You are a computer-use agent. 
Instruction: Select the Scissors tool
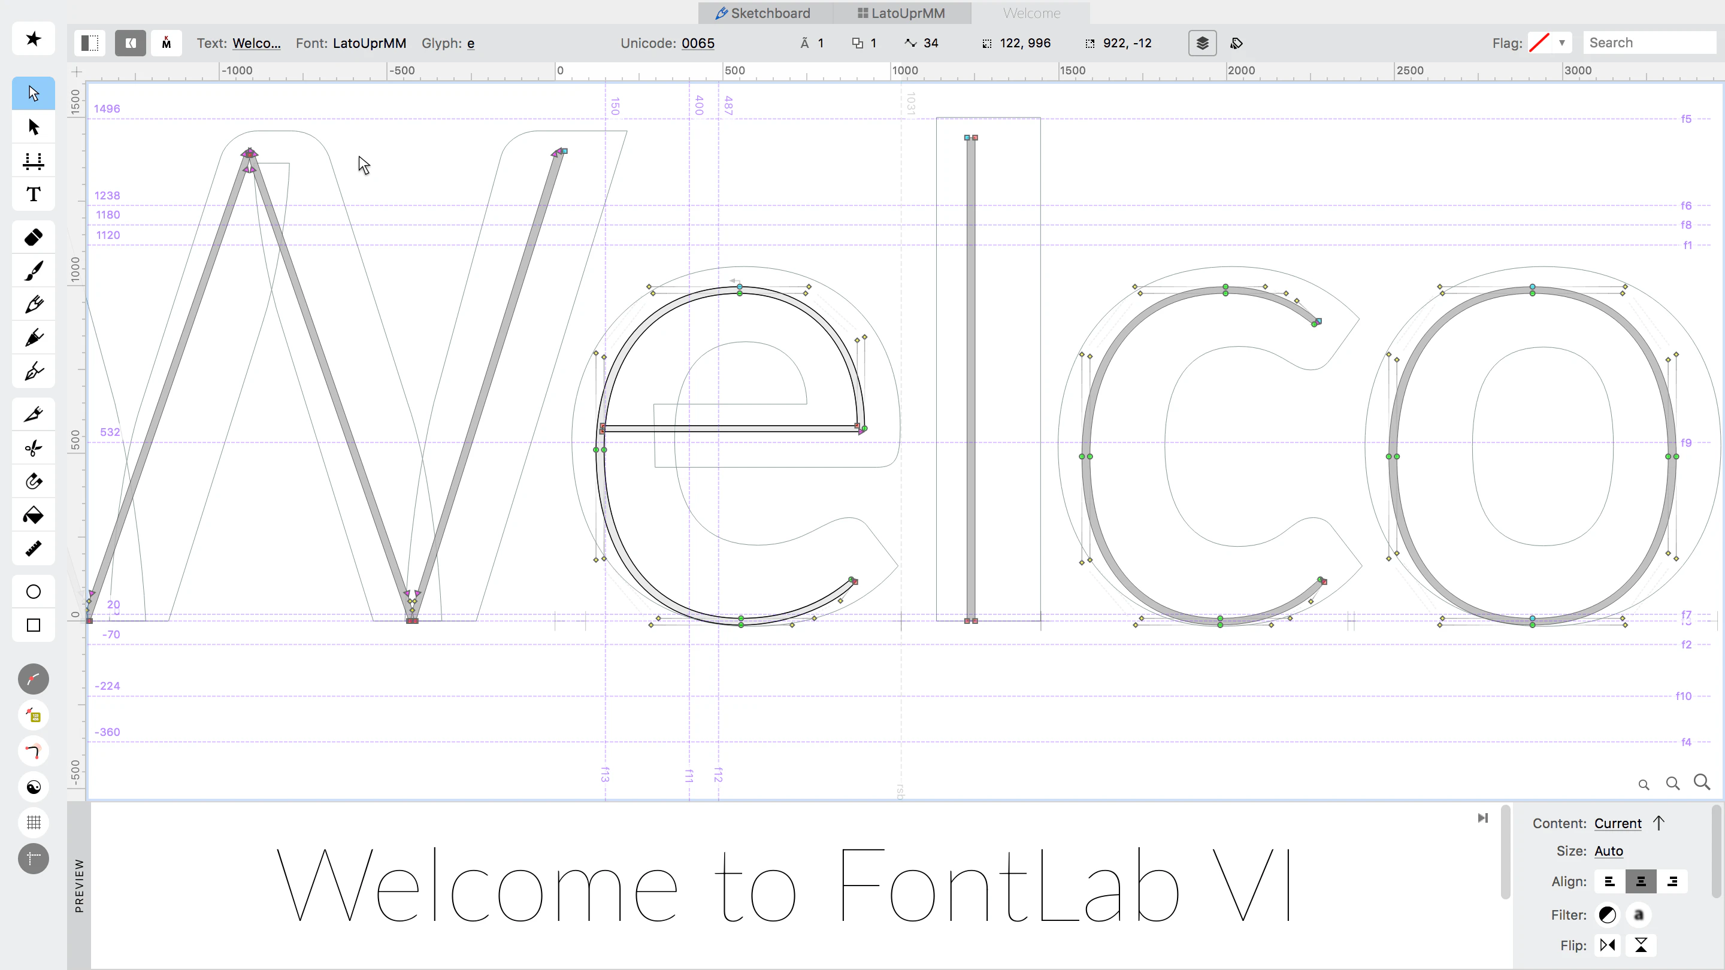pos(34,448)
